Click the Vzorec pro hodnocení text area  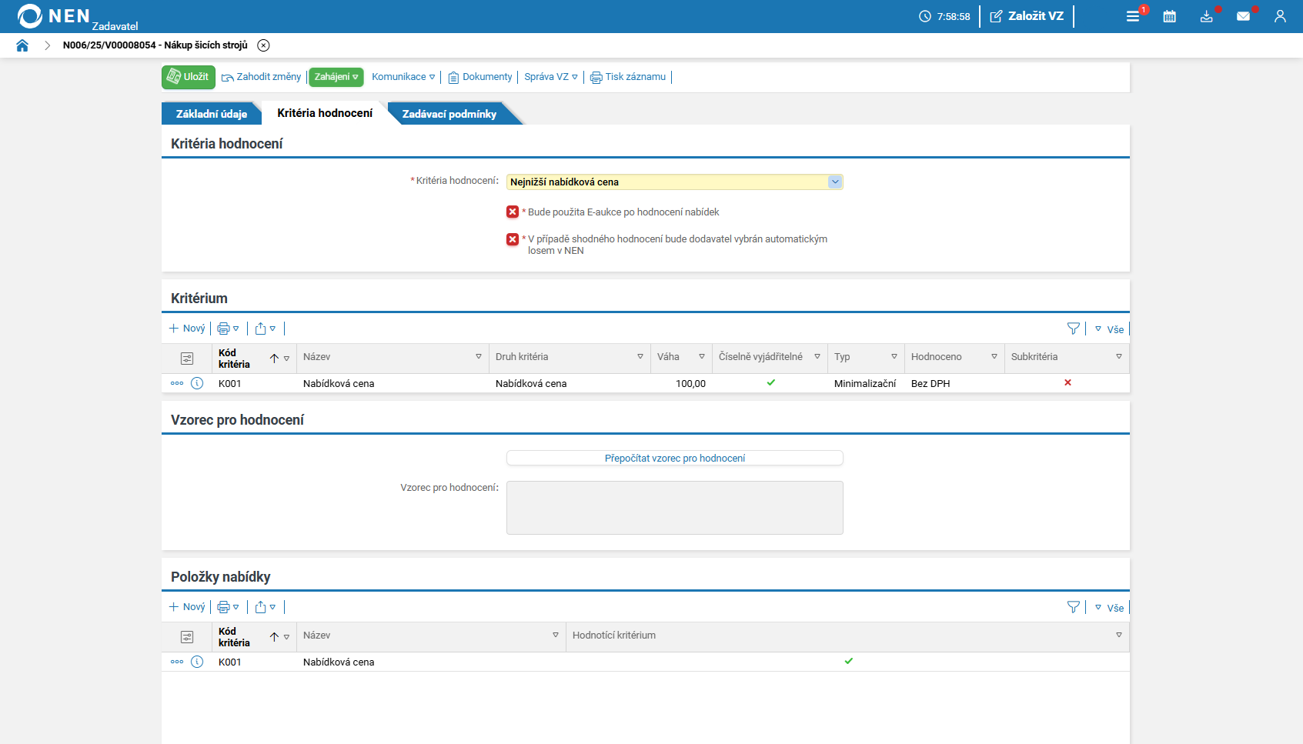(x=674, y=508)
